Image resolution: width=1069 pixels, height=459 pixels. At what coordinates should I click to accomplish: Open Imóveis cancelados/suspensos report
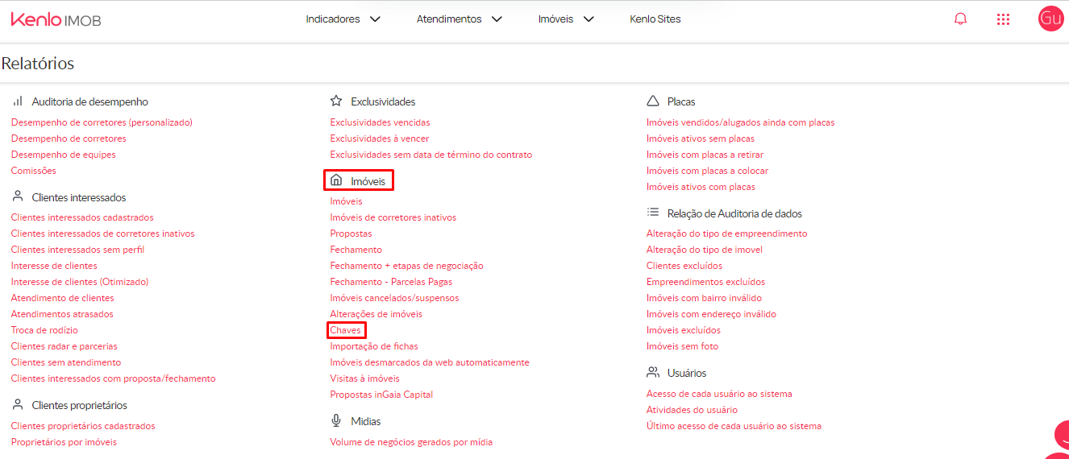pyautogui.click(x=394, y=298)
